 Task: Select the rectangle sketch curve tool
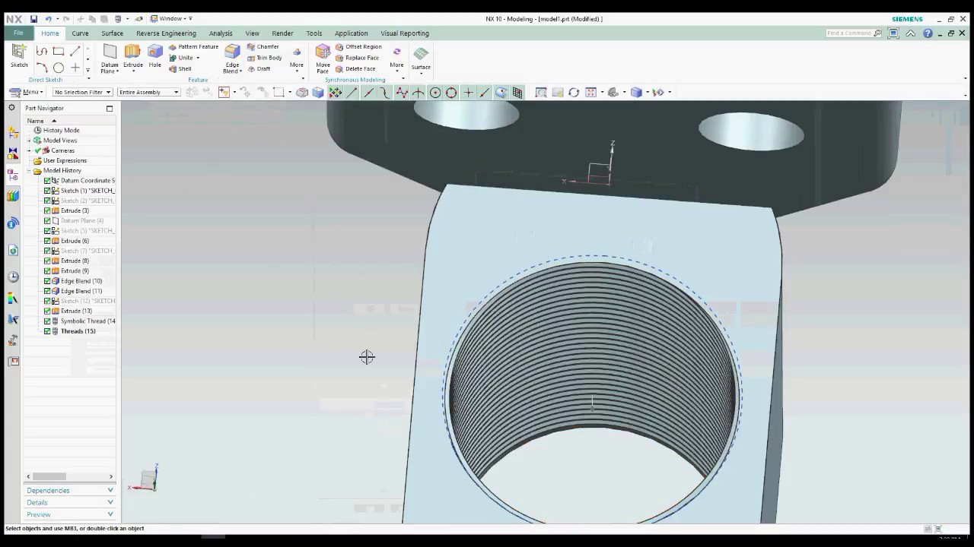(59, 51)
